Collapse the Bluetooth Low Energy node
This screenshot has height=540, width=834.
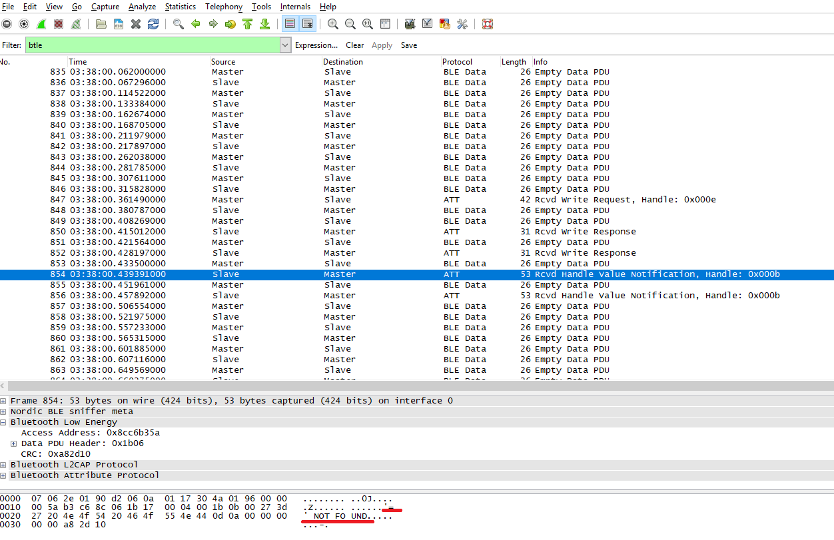pos(4,422)
